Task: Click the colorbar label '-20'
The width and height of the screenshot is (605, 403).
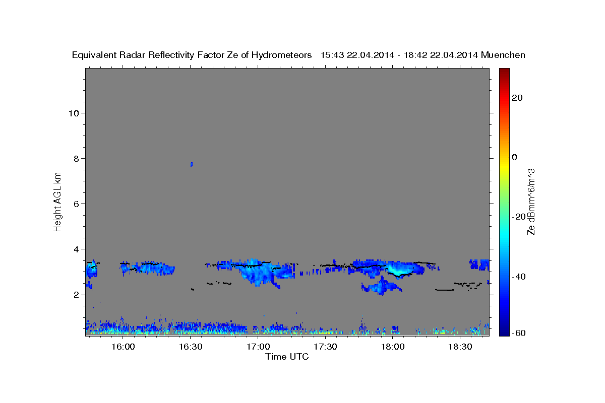Action: click(518, 217)
